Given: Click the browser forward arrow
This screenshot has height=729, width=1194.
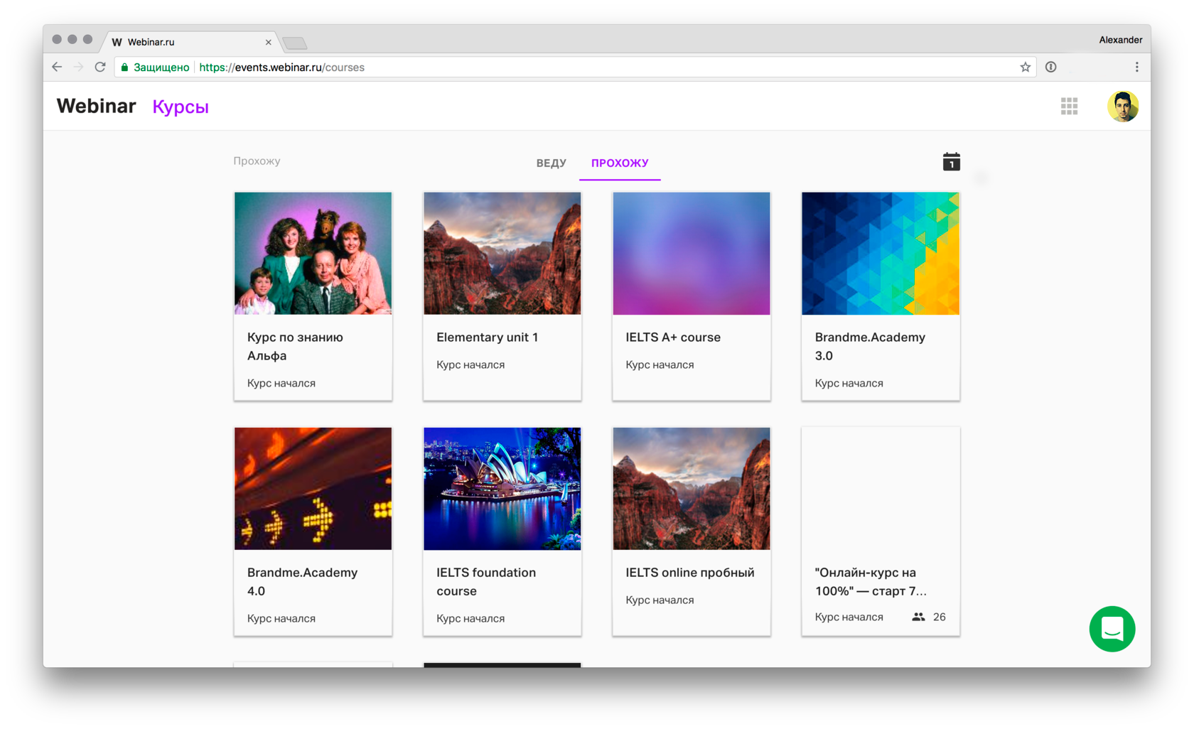Looking at the screenshot, I should pos(78,67).
